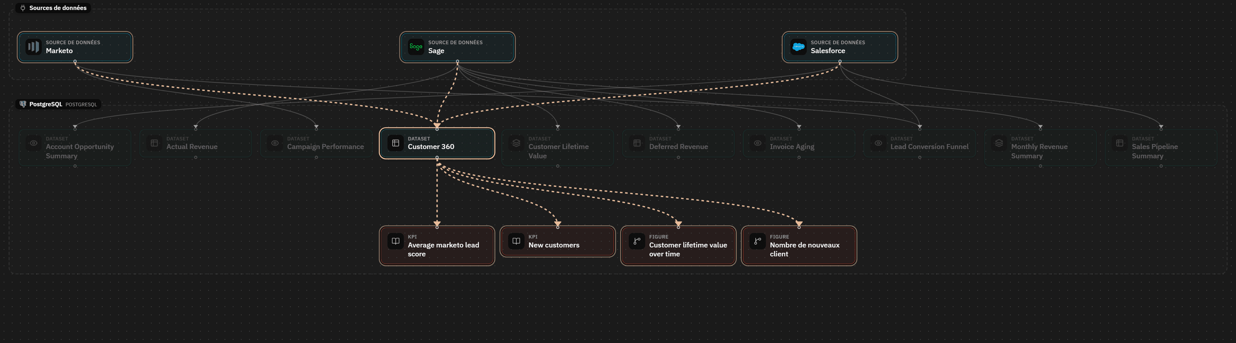Select the Marketo data source node
1236x343 pixels.
[x=75, y=47]
